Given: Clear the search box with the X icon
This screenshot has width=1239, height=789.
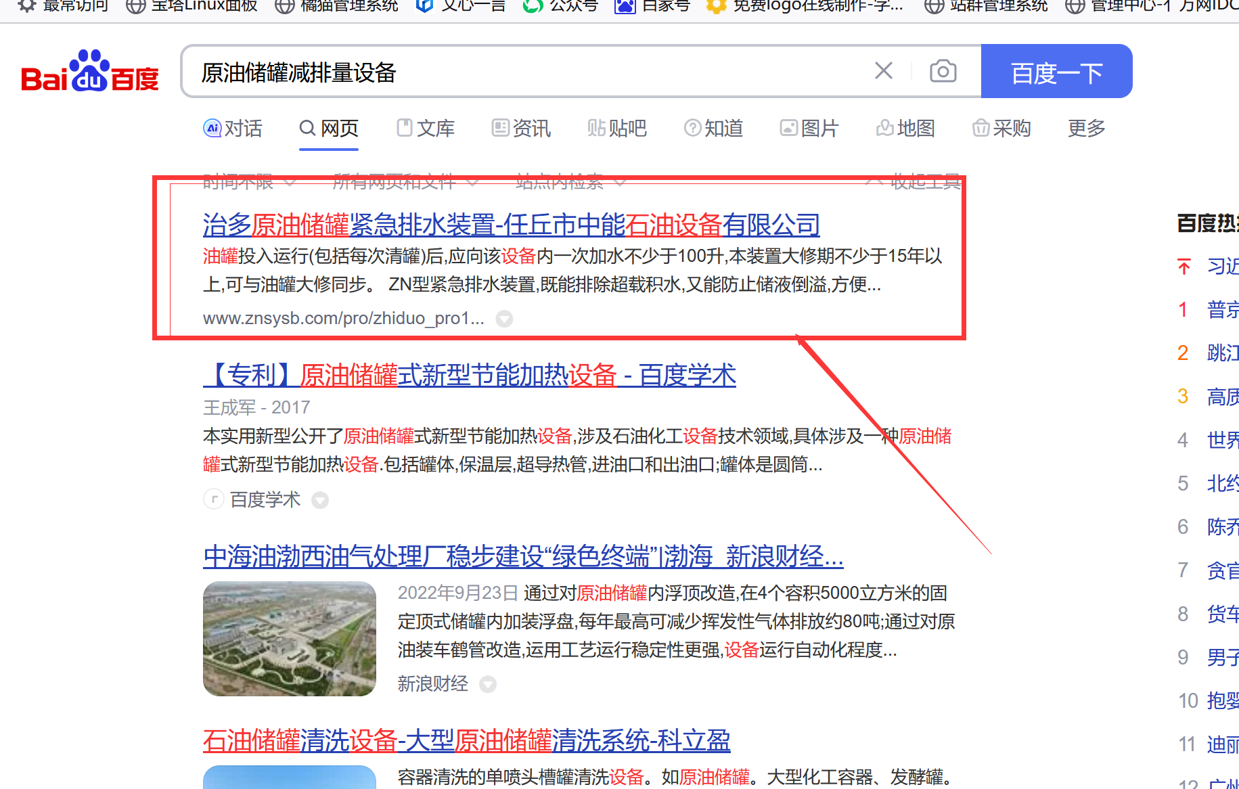Looking at the screenshot, I should pos(883,70).
